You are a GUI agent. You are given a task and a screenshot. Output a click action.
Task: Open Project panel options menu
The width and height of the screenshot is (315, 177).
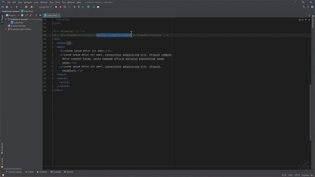click(36, 15)
